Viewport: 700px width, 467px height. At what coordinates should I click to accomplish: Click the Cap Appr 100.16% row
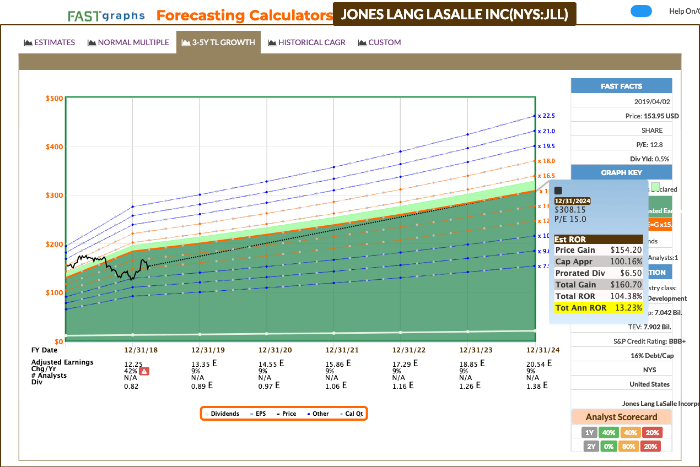(599, 262)
